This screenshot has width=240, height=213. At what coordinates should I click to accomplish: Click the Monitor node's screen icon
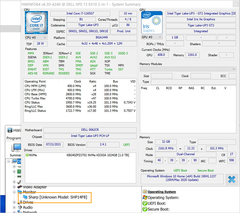click(x=20, y=192)
